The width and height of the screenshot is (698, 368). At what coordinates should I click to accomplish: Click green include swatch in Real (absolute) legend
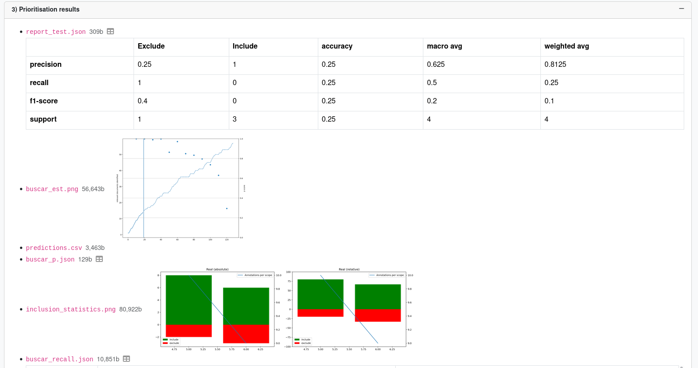166,339
